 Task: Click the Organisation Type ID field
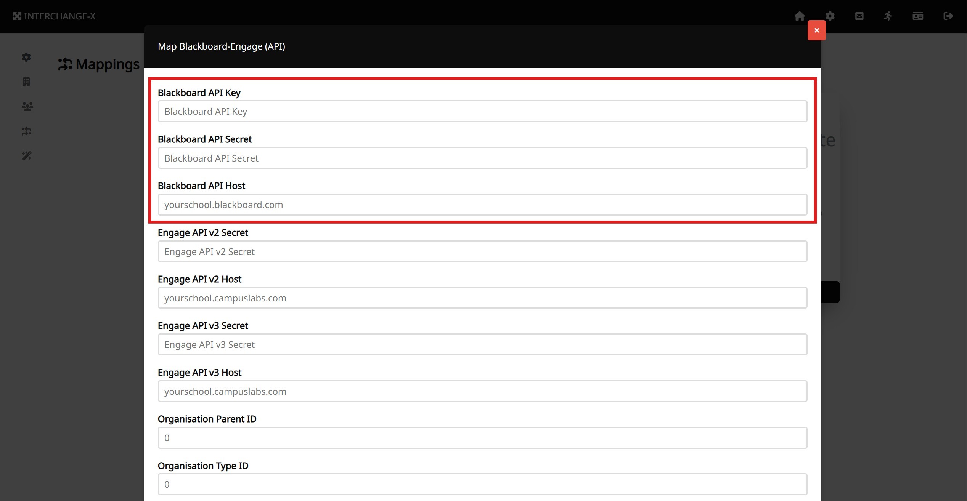coord(482,484)
